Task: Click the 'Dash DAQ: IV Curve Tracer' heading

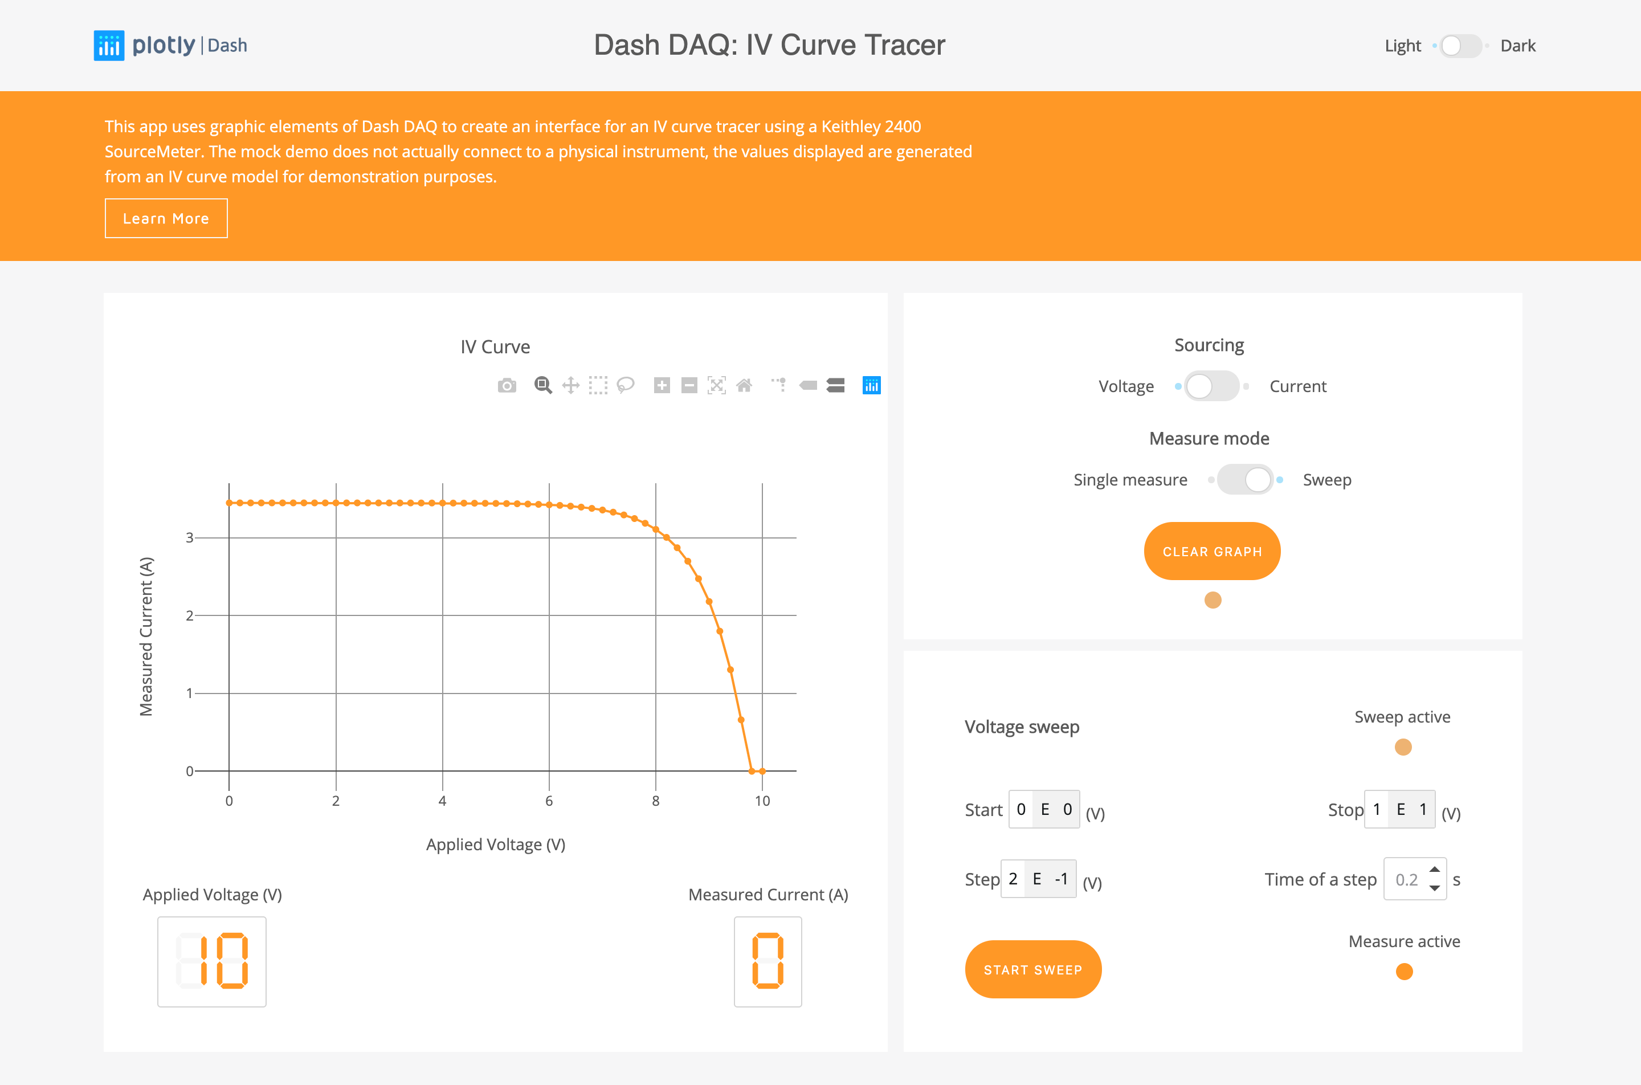Action: click(x=769, y=45)
